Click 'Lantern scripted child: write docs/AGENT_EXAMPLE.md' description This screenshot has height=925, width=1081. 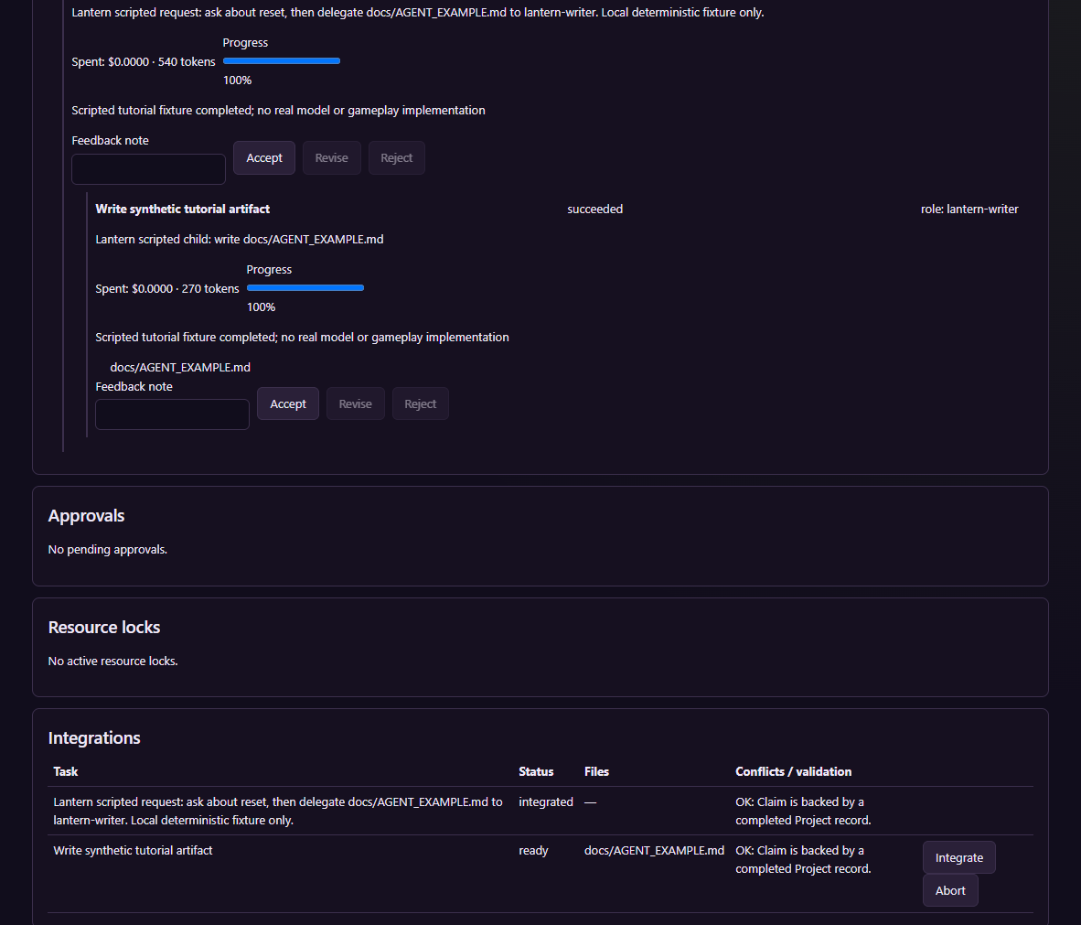pos(240,240)
